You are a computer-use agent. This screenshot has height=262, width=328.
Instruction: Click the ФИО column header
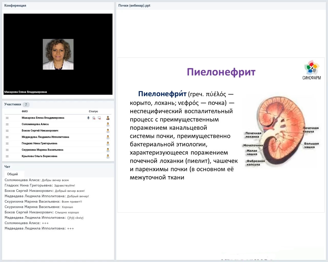click(25, 111)
